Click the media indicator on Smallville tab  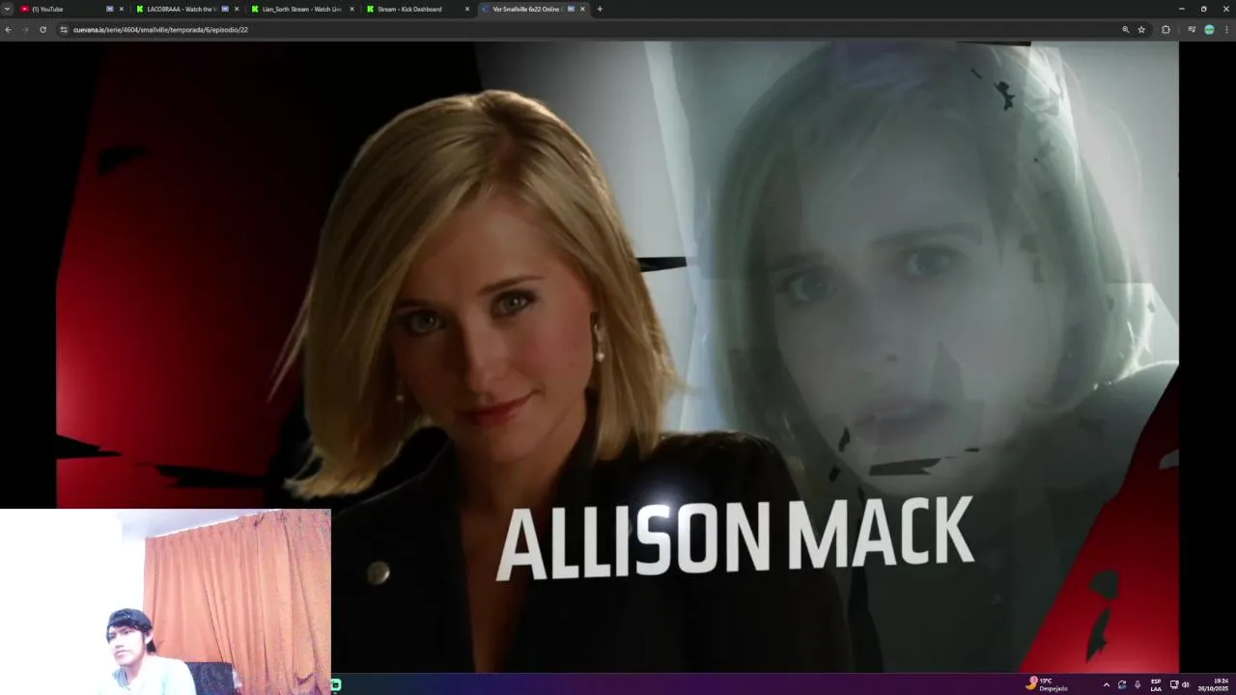coord(571,9)
